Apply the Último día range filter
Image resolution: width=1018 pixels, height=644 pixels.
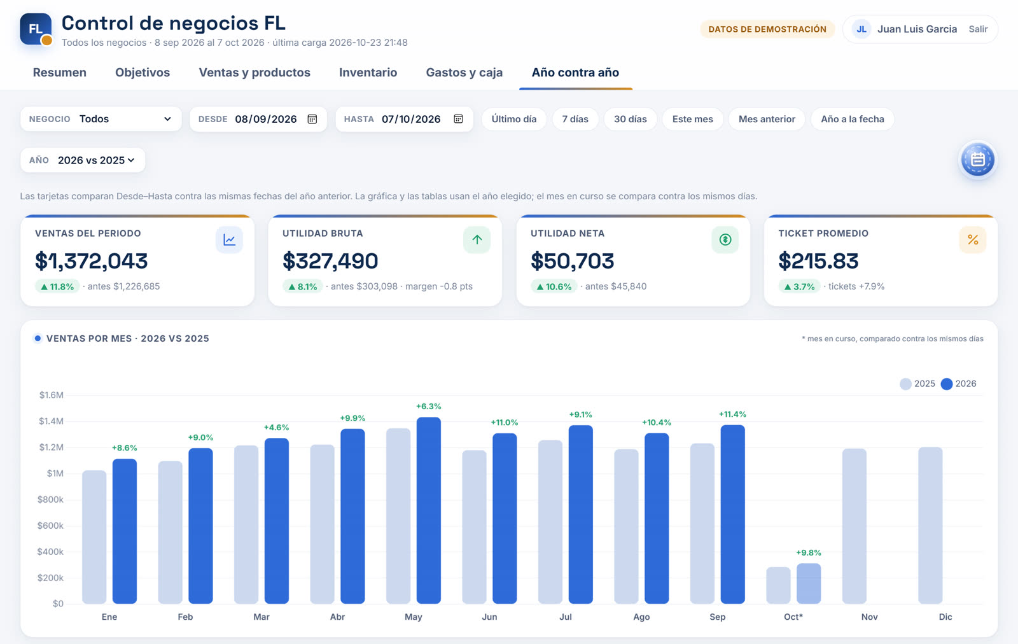(x=514, y=119)
